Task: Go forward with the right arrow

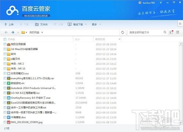Action: (13, 32)
